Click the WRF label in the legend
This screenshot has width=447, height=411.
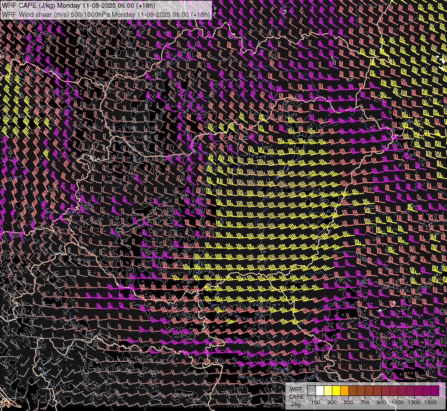point(296,390)
